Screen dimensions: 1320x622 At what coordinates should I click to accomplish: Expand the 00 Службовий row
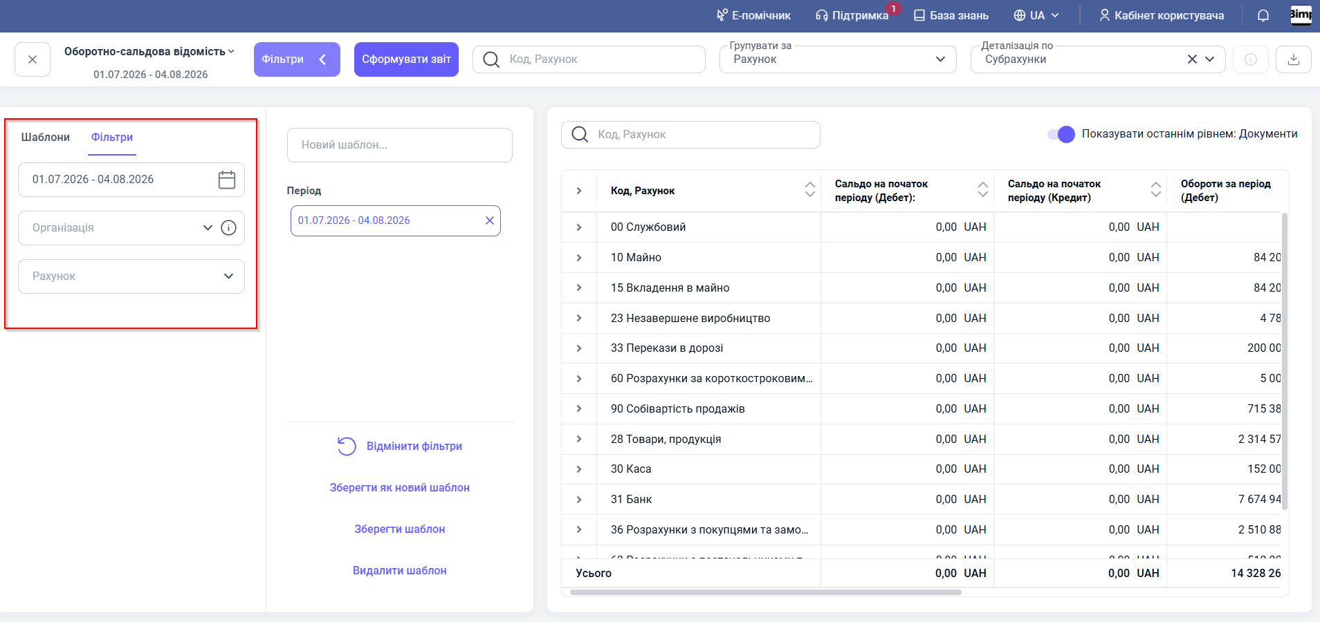(x=579, y=227)
